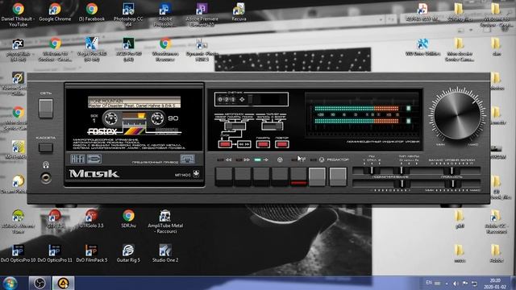Click the noise reduction selector switch

(372, 170)
